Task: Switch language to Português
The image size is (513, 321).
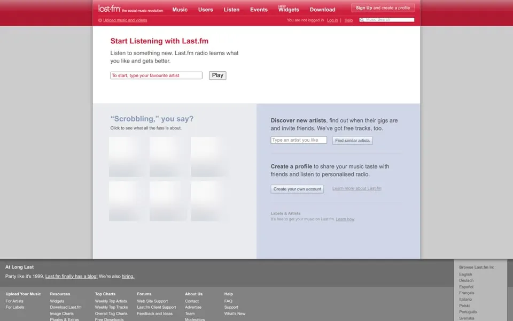Action: 468,312
